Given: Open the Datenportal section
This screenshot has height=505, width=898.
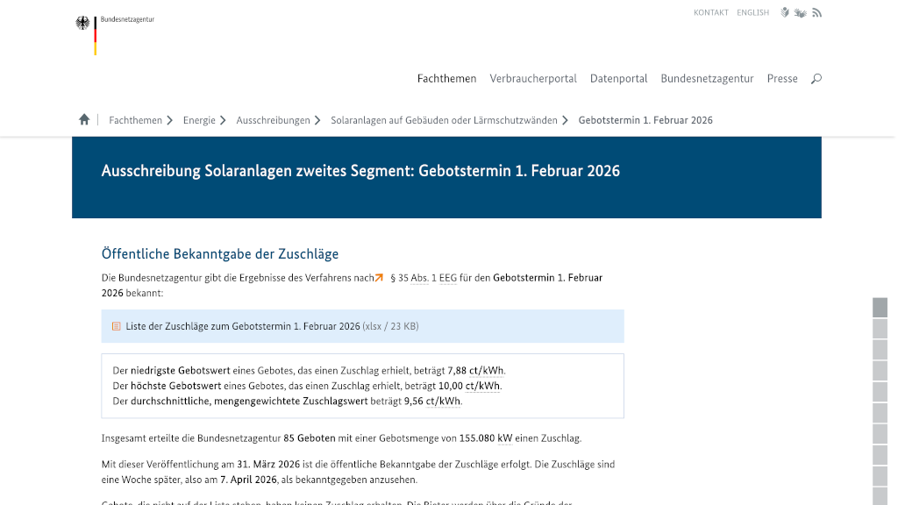Looking at the screenshot, I should pyautogui.click(x=618, y=78).
